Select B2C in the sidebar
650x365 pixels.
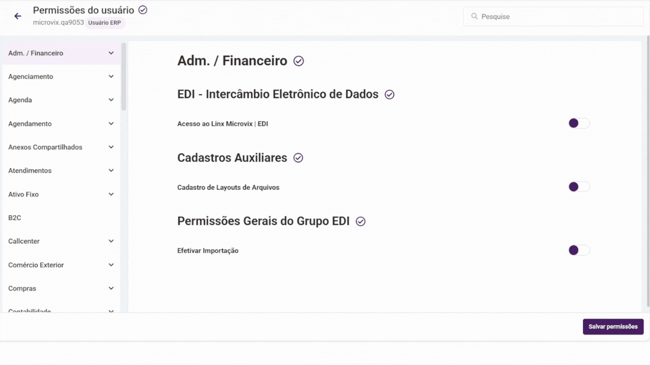click(15, 218)
